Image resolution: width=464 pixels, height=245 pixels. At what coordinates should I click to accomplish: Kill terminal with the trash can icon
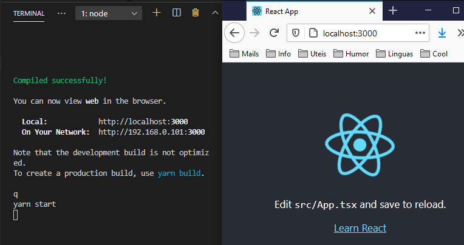click(196, 13)
